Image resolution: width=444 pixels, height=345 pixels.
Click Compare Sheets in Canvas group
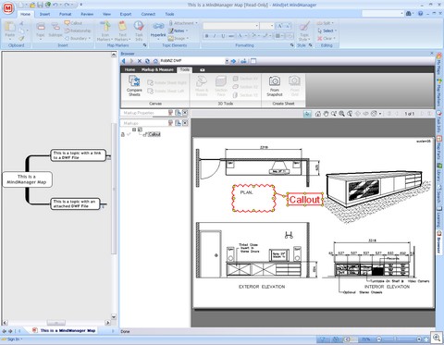(x=134, y=86)
